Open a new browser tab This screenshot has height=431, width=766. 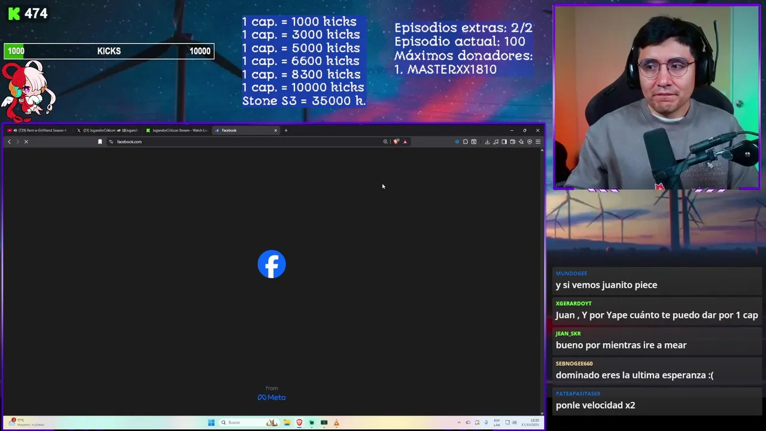(x=286, y=130)
